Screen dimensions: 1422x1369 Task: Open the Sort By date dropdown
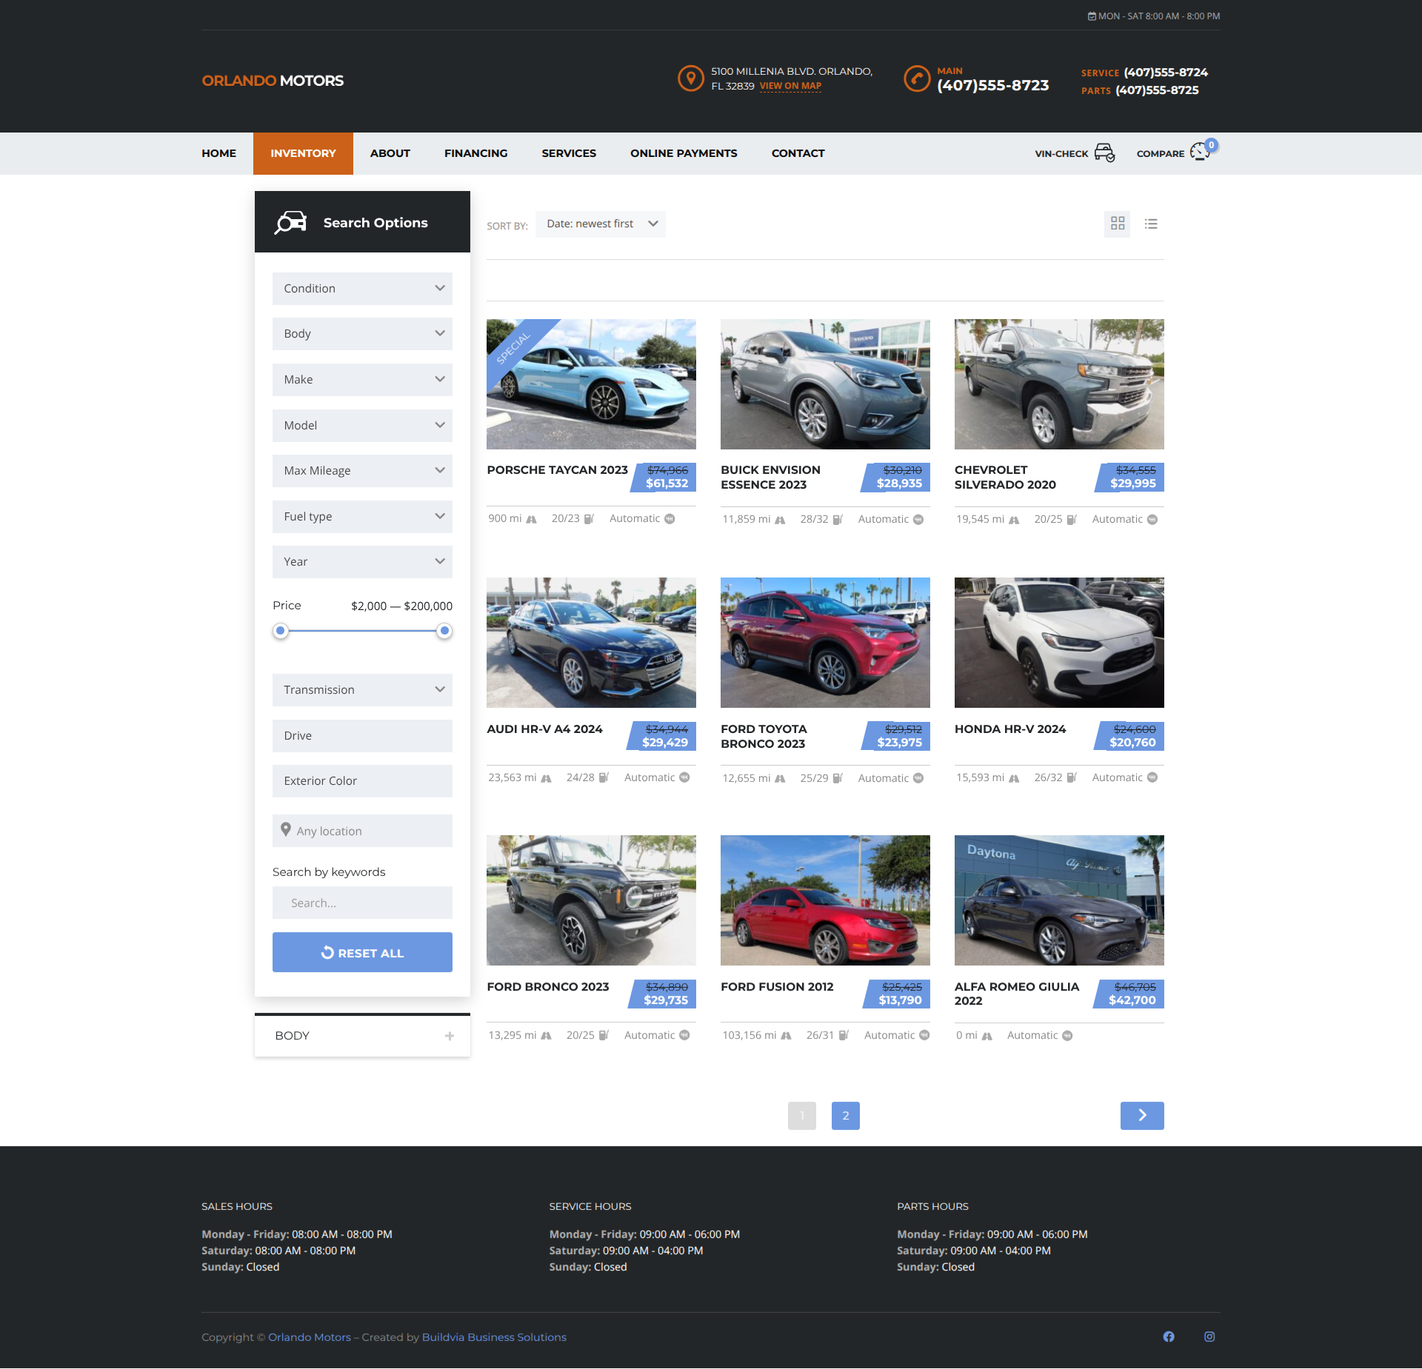click(x=601, y=224)
